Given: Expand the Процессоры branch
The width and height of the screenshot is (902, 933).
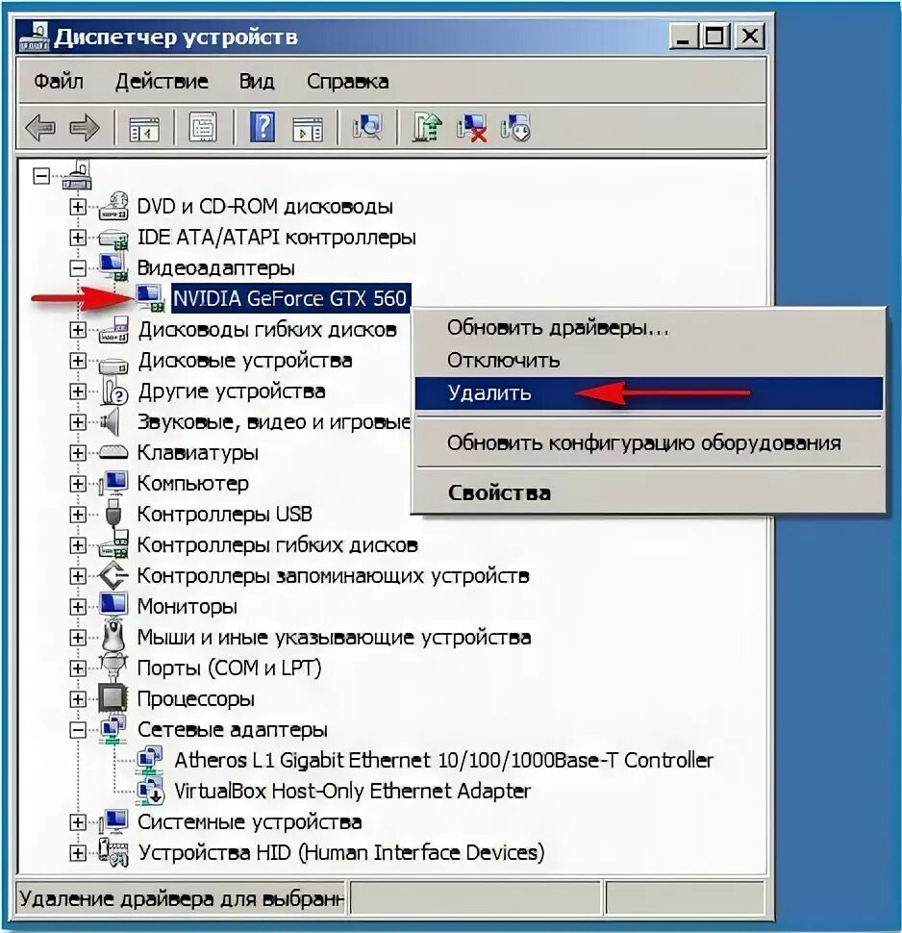Looking at the screenshot, I should (x=77, y=698).
